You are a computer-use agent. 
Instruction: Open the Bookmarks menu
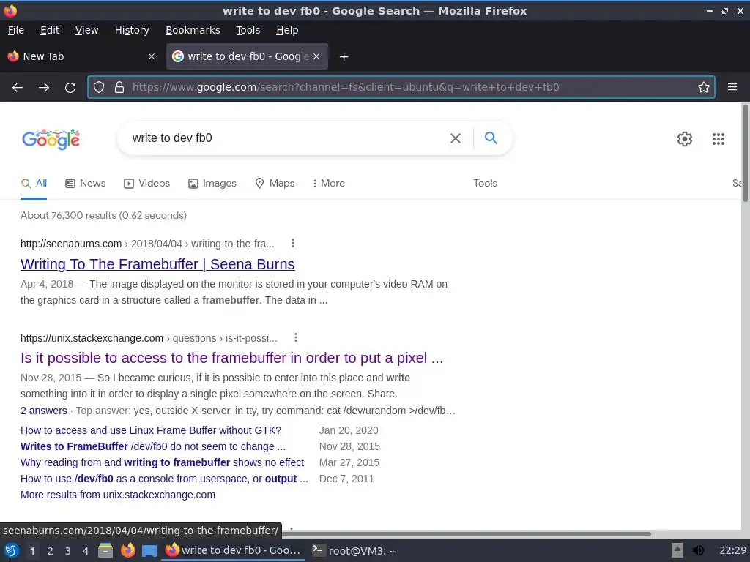point(193,30)
